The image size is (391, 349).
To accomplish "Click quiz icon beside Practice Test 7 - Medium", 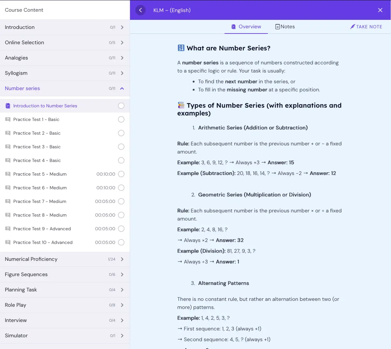I will tap(8, 201).
